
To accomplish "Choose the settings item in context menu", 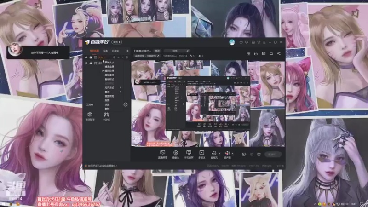I will tap(107, 104).
